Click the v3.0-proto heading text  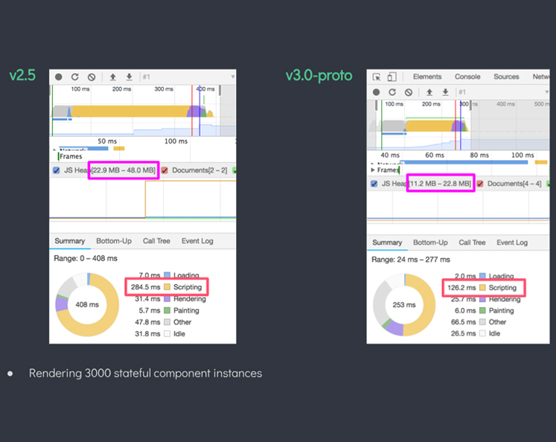click(319, 75)
